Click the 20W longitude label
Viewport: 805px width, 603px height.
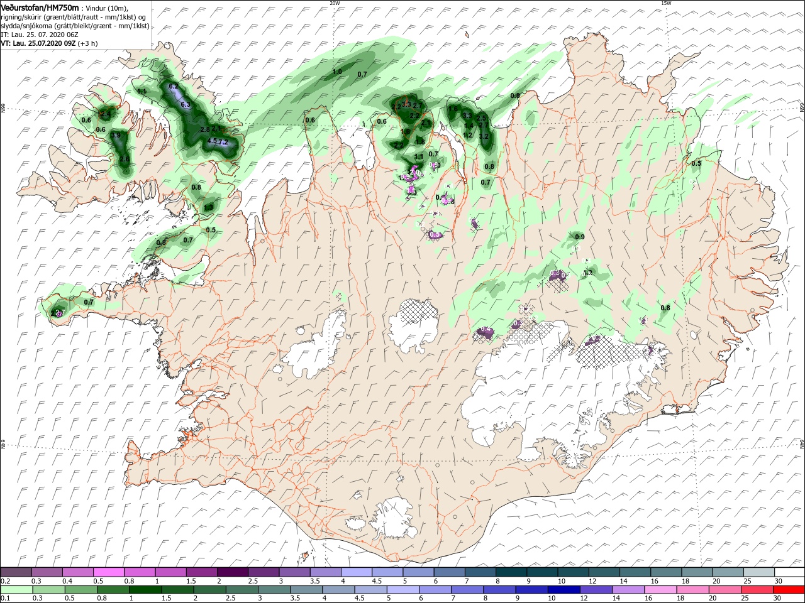coord(335,3)
